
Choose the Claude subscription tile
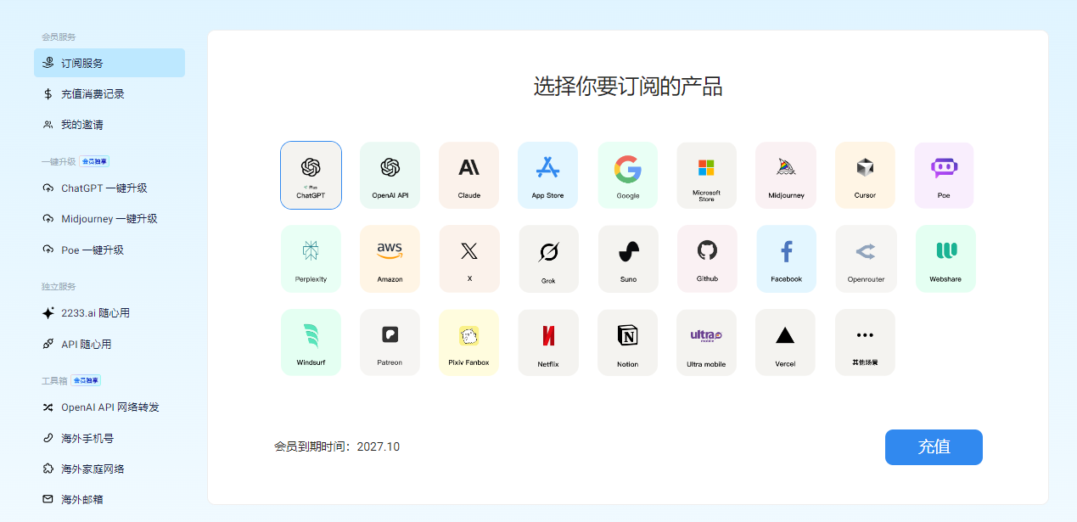(468, 175)
